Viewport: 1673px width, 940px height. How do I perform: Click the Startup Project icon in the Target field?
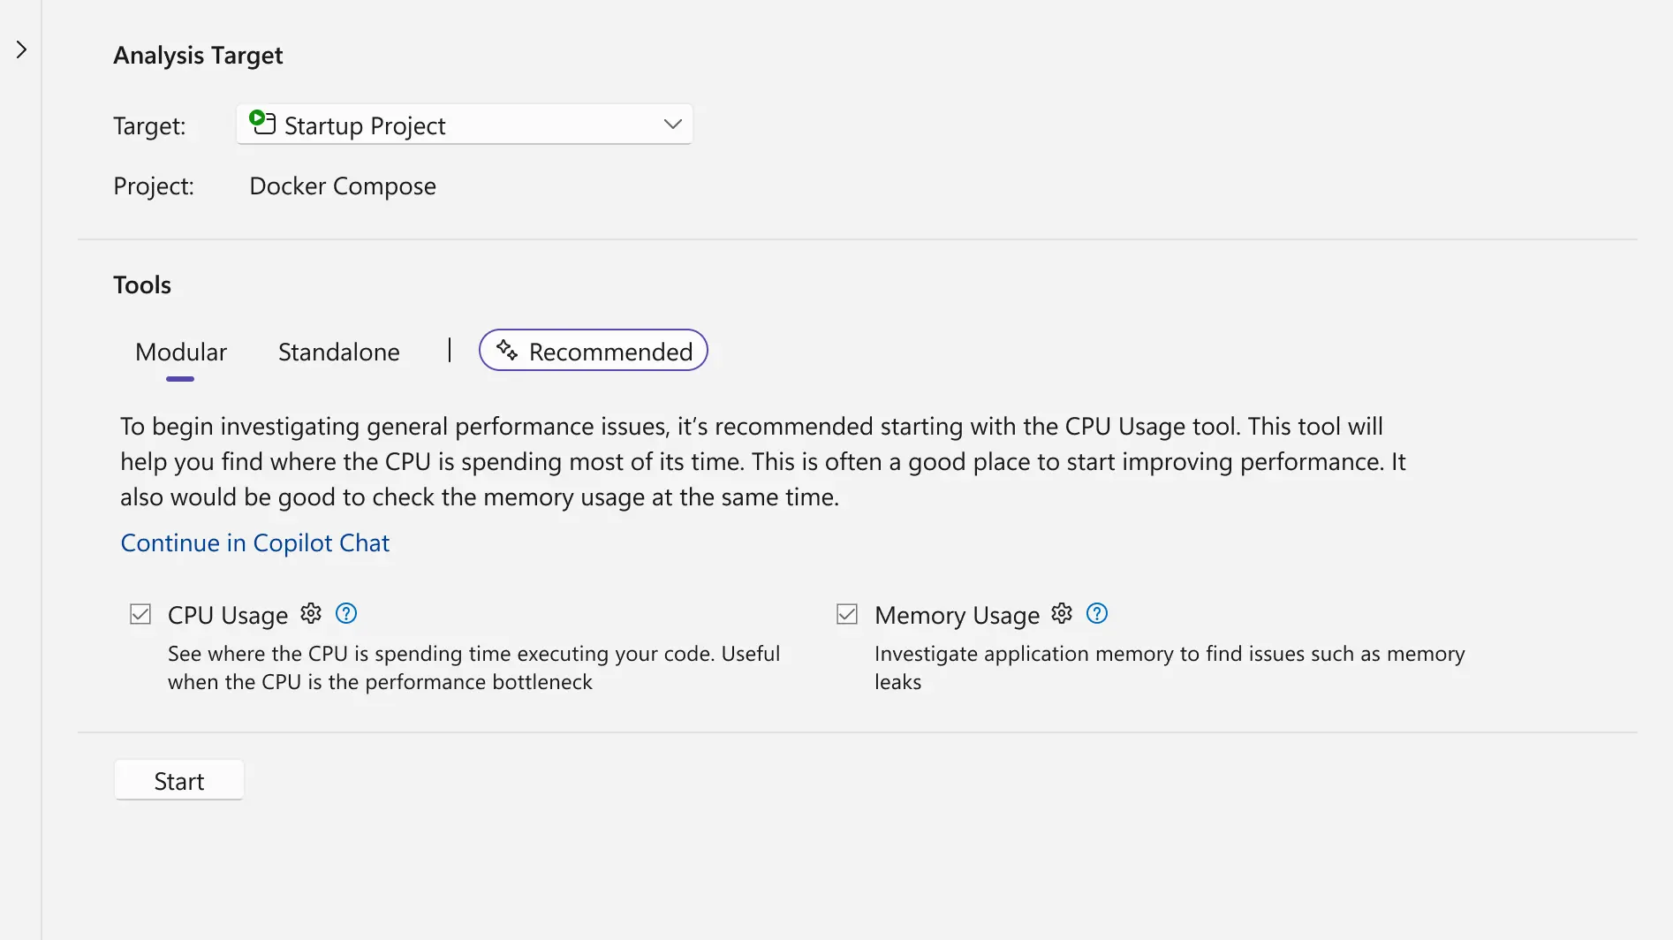point(262,123)
